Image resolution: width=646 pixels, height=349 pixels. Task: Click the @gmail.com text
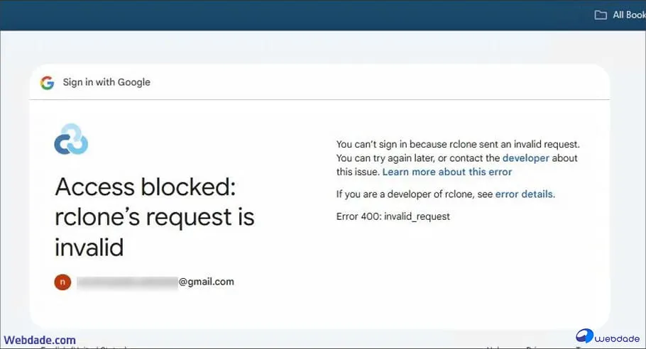(x=206, y=282)
